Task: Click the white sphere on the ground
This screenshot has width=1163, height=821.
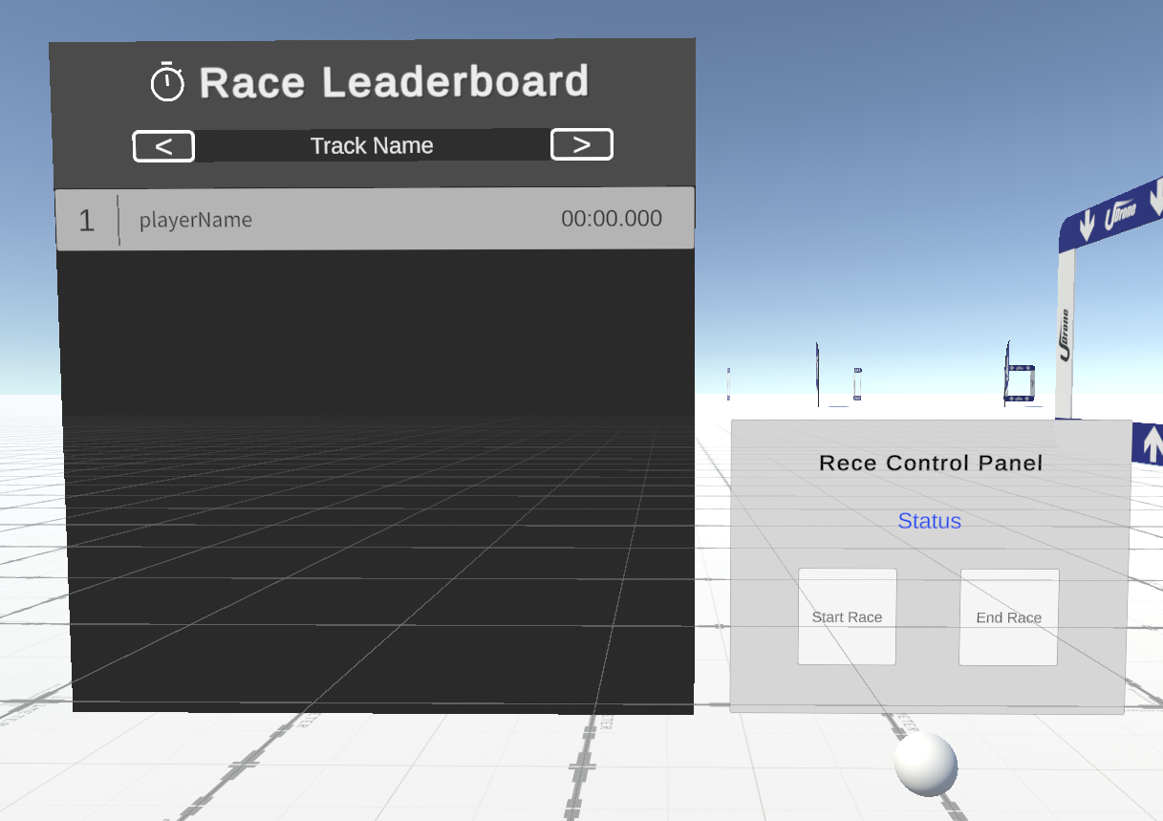Action: 926,764
